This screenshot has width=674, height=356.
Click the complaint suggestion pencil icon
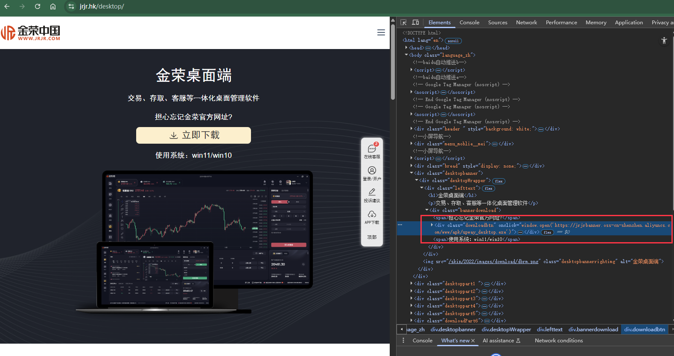372,192
